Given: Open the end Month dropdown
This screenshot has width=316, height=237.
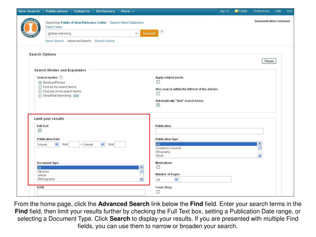Looking at the screenshot, I should [x=94, y=144].
